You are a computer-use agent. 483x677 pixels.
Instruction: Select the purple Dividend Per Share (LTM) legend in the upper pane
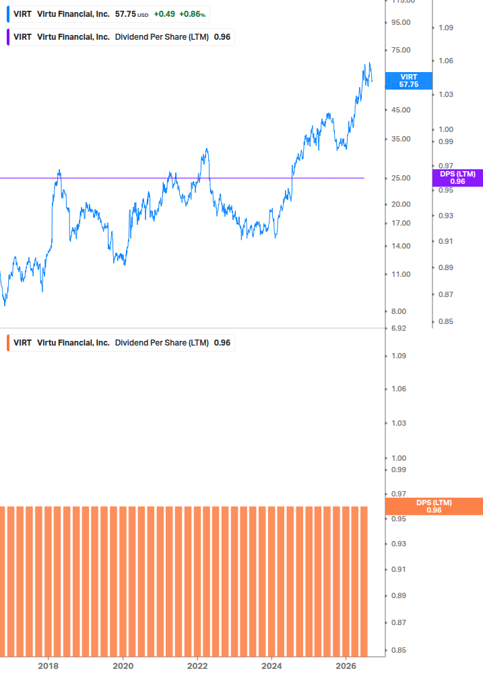click(x=121, y=37)
